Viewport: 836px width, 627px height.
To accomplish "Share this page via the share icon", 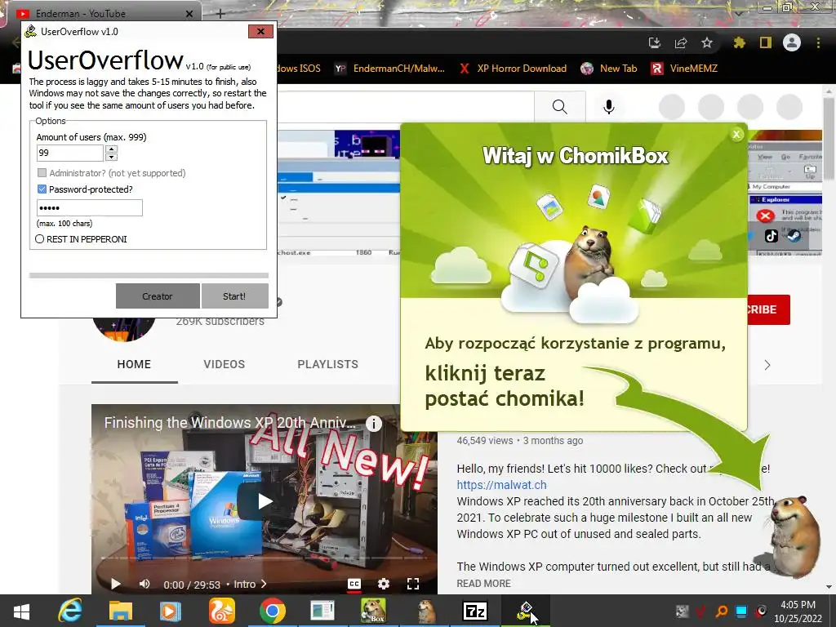I will click(681, 42).
